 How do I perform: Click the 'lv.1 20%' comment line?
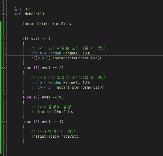point(69,48)
